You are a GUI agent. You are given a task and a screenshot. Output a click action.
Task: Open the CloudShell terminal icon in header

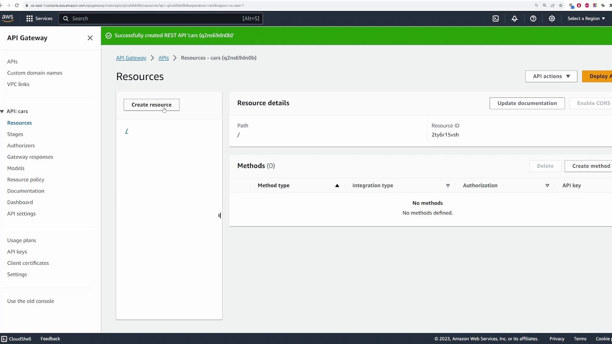[496, 18]
